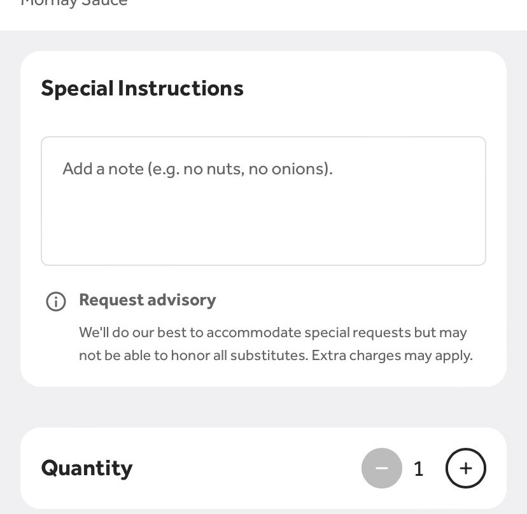Tap the word "accommodate" in advisory text
Image resolution: width=527 pixels, height=514 pixels.
[x=253, y=333]
